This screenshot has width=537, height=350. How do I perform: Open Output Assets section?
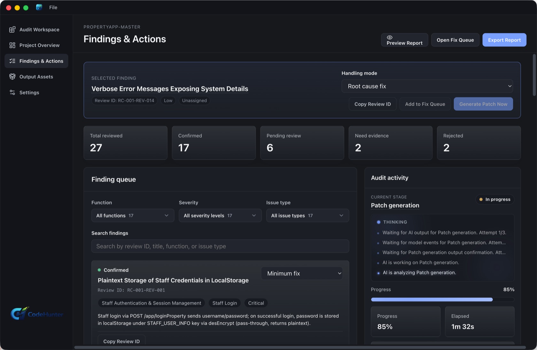36,77
